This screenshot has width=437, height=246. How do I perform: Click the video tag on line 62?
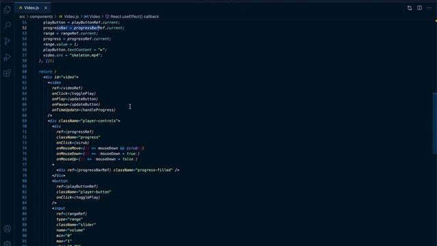point(54,83)
